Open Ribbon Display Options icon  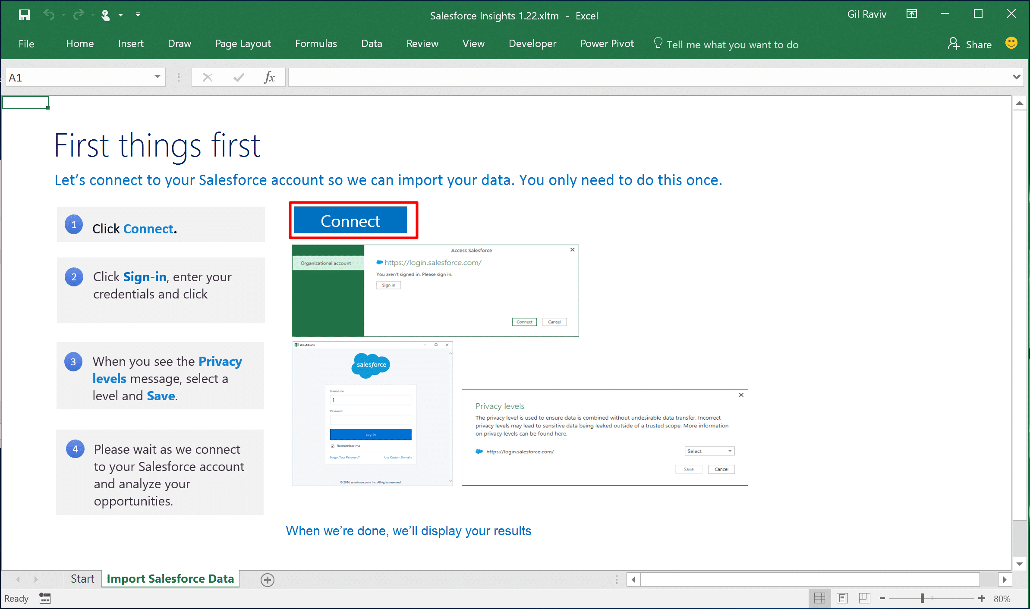pos(911,14)
